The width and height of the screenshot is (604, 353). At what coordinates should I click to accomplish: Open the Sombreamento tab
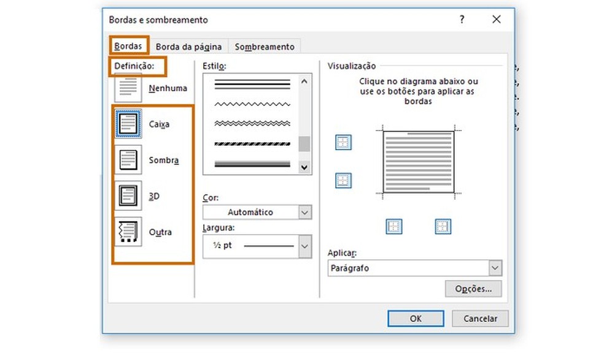click(265, 47)
